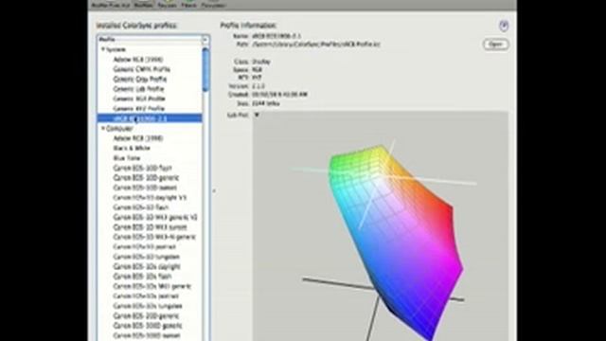Select Canon EOS-20D generic profile
This screenshot has height=341, width=606.
tap(146, 315)
